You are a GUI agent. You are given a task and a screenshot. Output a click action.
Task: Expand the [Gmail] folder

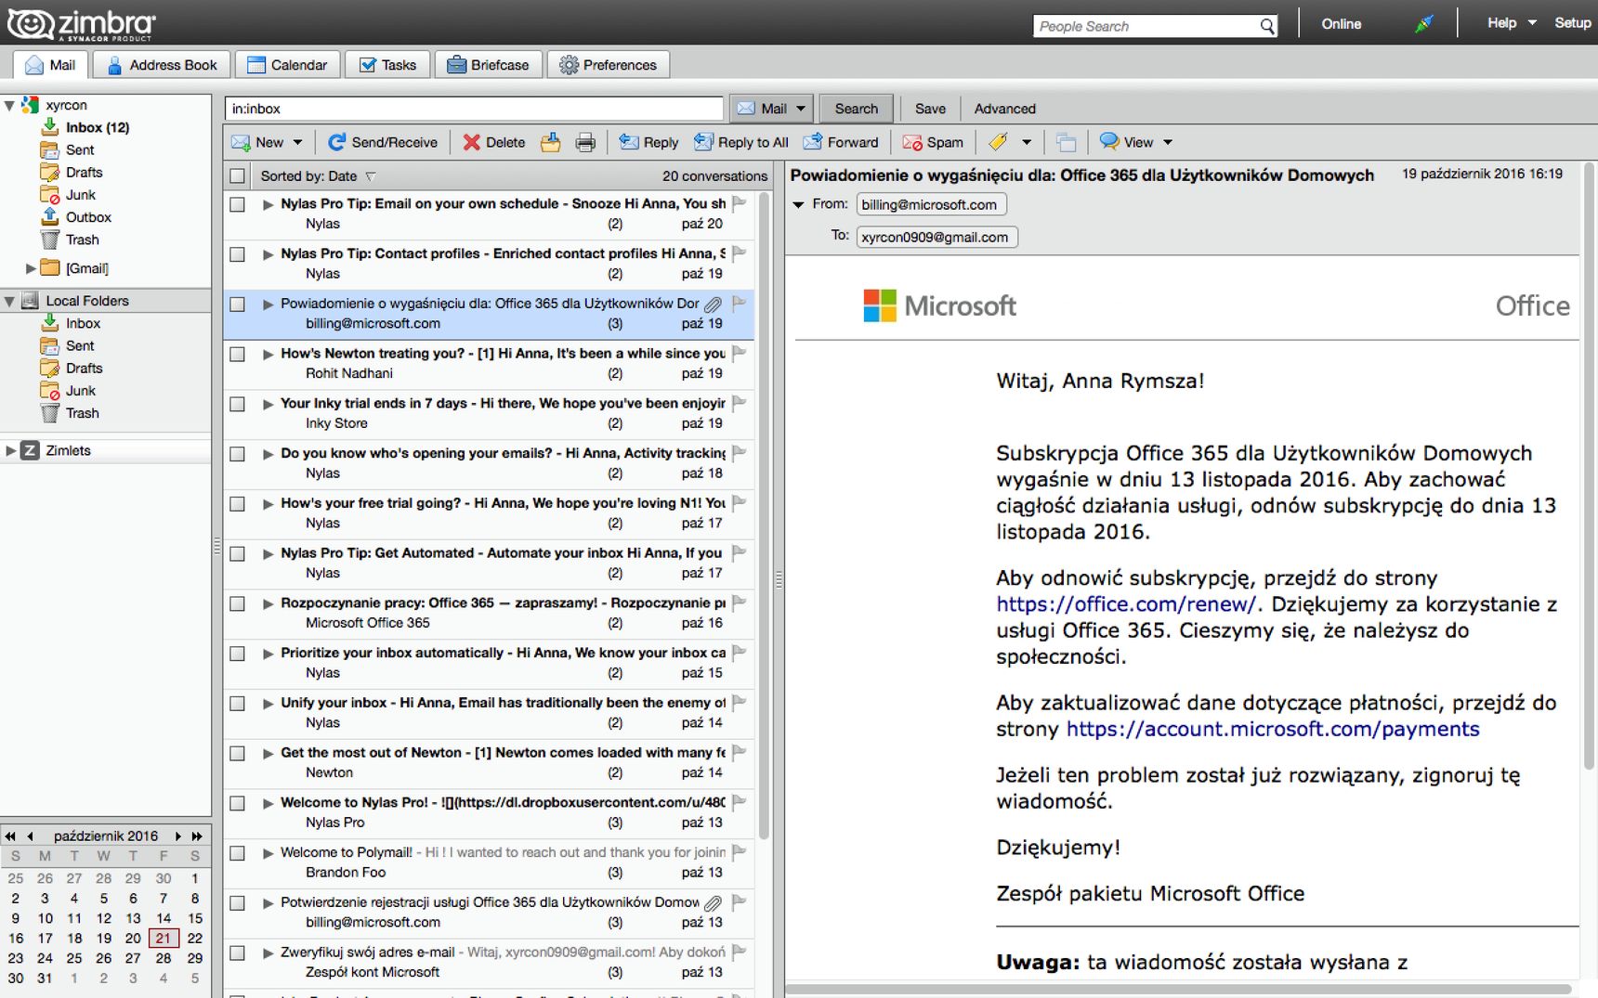[x=31, y=268]
